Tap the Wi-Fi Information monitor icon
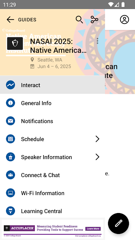The image size is (135, 240). [10, 193]
